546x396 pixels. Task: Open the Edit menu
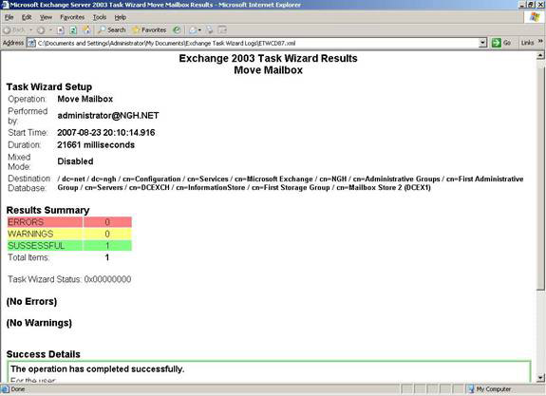tap(27, 17)
